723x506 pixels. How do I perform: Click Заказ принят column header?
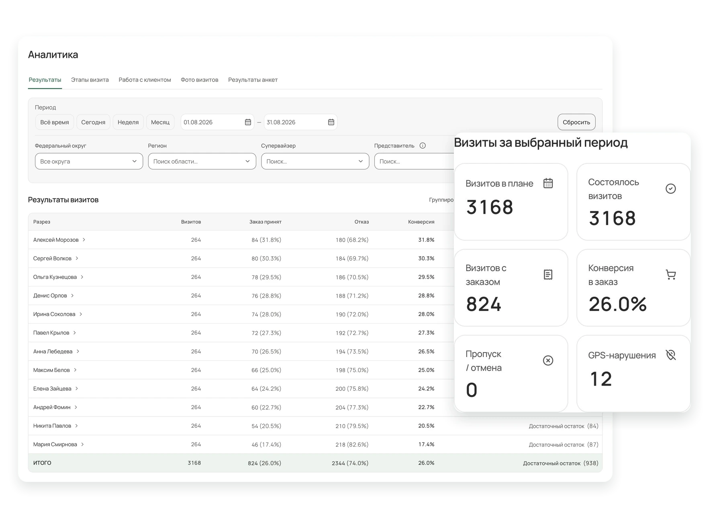266,222
